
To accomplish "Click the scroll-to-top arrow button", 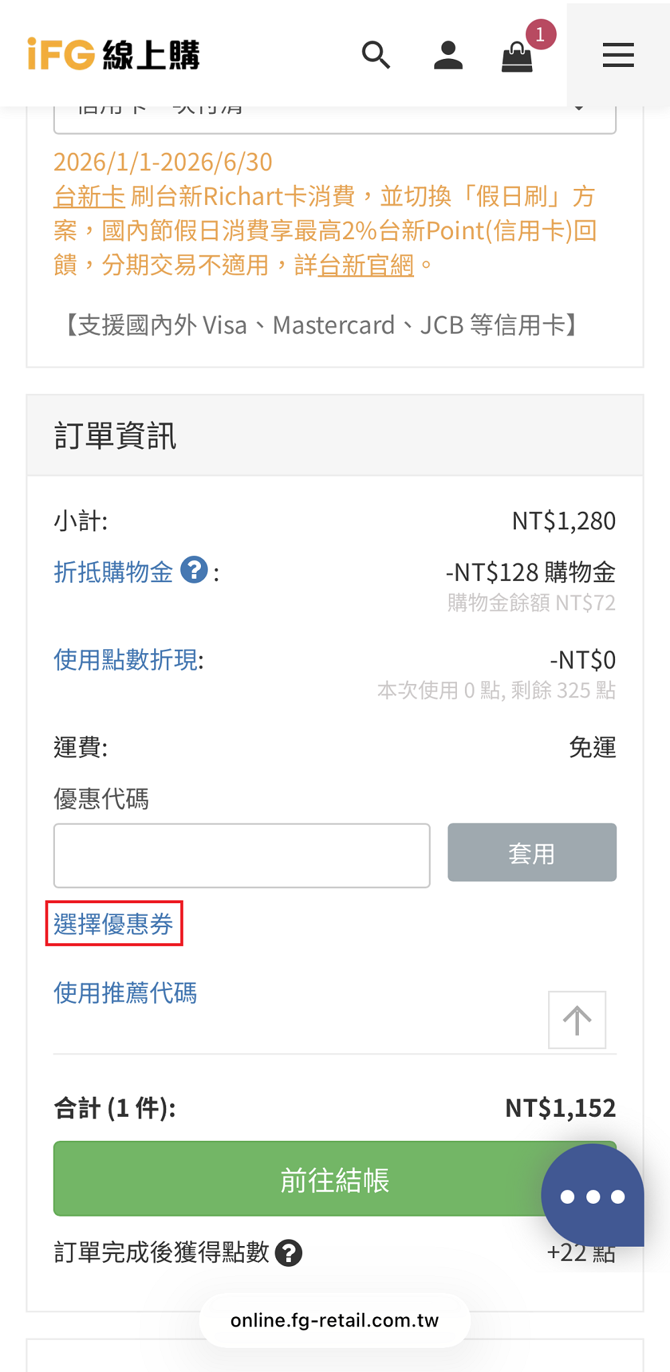I will click(577, 1020).
